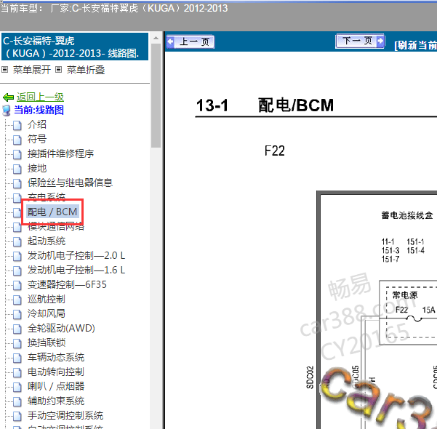Click document icon beside 配电 / BCM
The image size is (437, 429).
(17, 212)
